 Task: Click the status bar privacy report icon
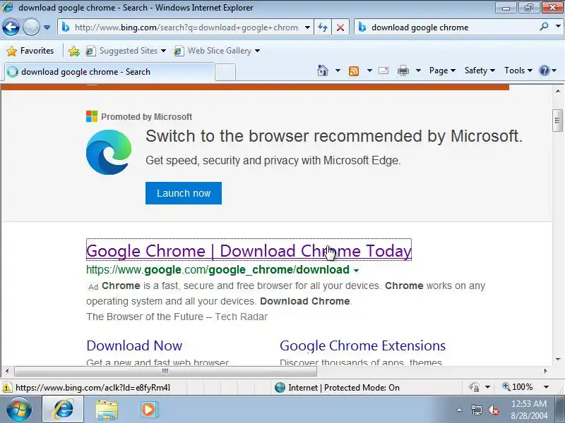pos(474,387)
